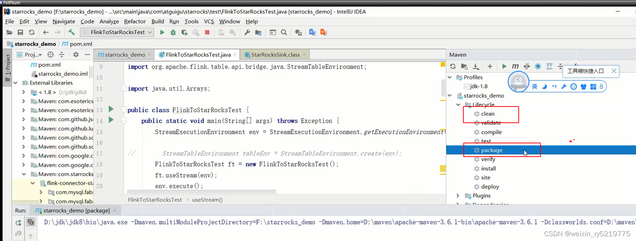636x241 pixels.
Task: Collapse Profiles node in Maven panel
Action: tap(450, 77)
